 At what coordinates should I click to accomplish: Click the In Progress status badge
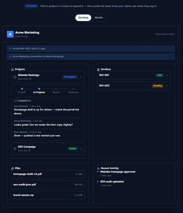pos(70,77)
